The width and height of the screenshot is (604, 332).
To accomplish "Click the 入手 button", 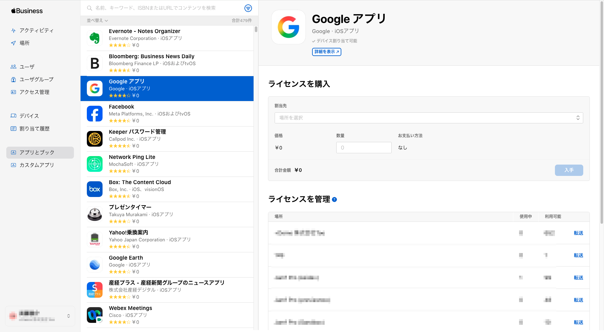I will click(569, 170).
